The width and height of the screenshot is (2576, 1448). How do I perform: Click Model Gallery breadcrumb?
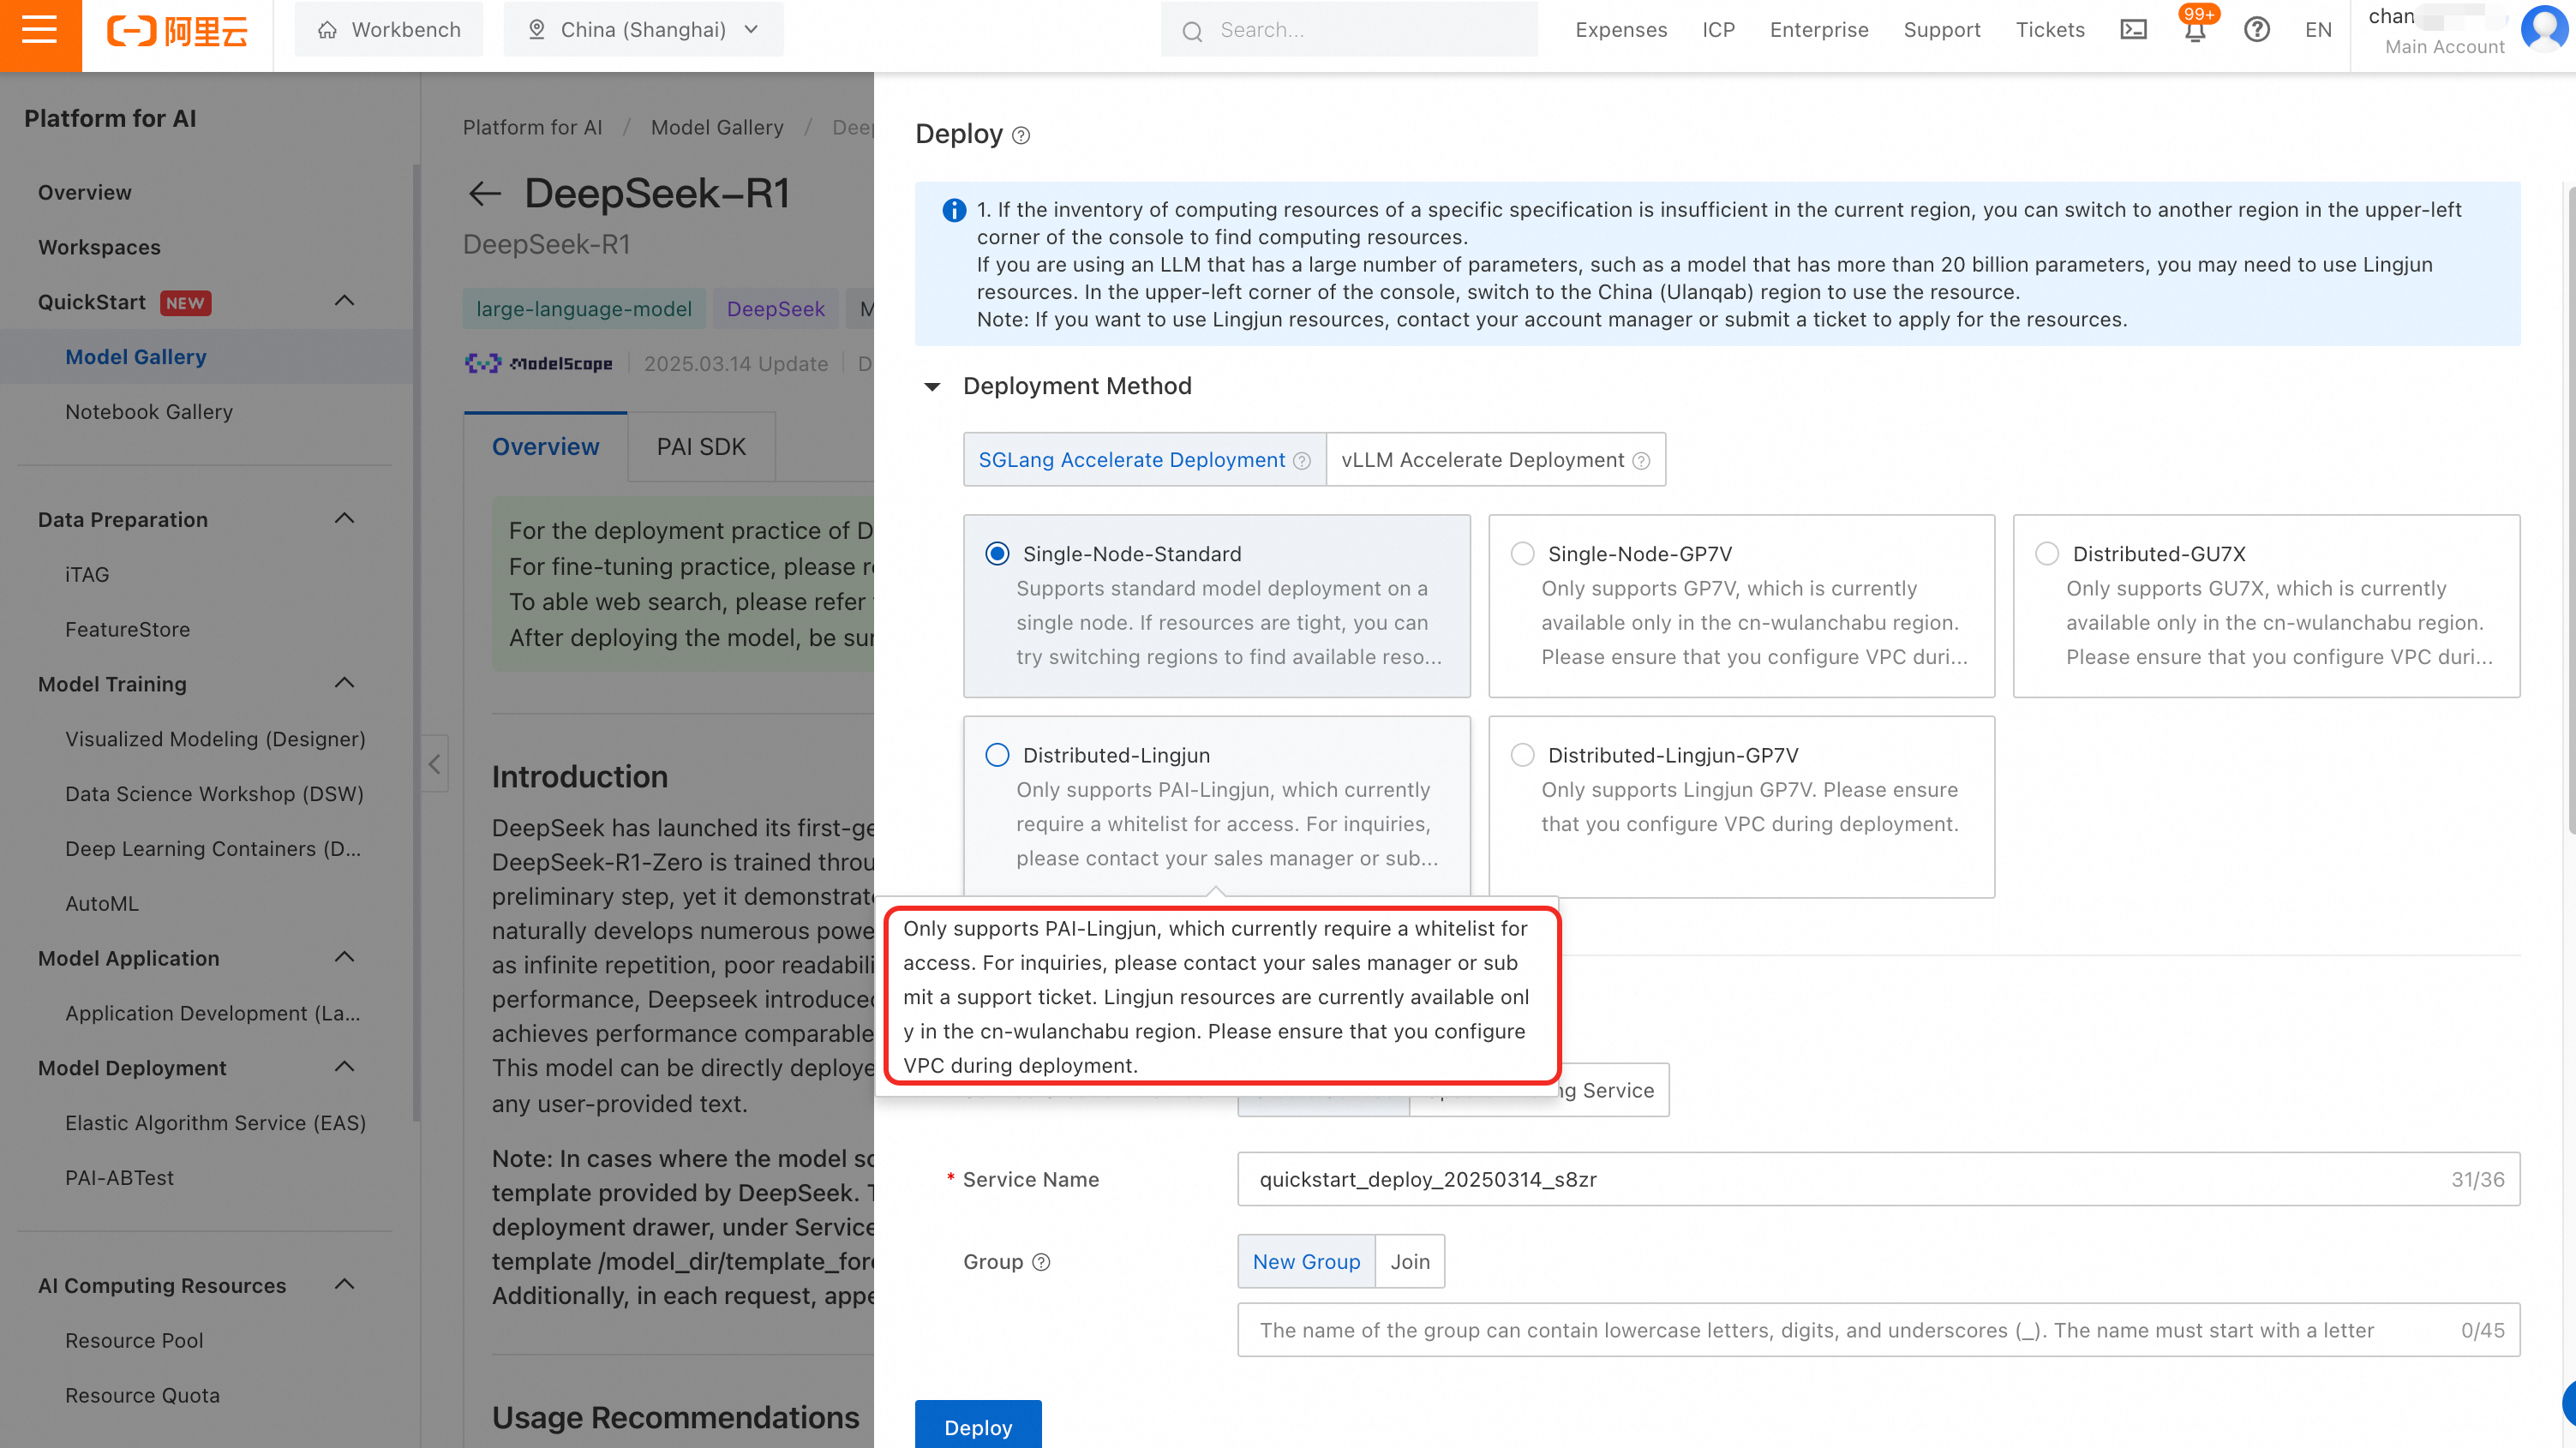(717, 128)
